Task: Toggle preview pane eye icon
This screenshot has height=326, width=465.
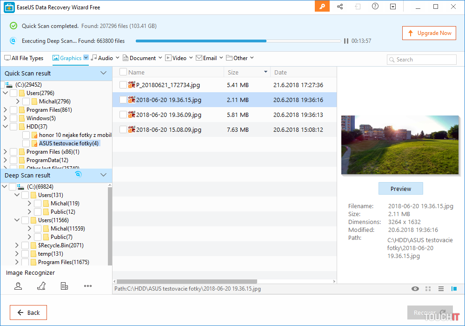Action: (415, 289)
